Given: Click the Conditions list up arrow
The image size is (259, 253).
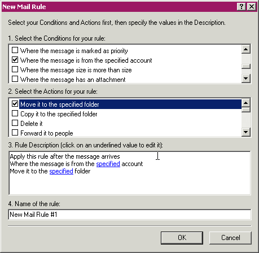Looking at the screenshot, I should pos(245,50).
